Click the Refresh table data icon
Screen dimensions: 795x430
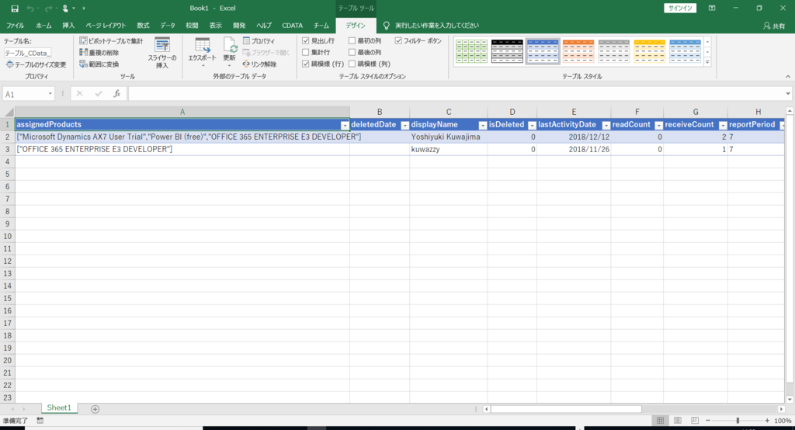230,45
